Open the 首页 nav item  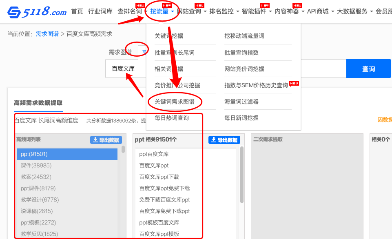77,11
